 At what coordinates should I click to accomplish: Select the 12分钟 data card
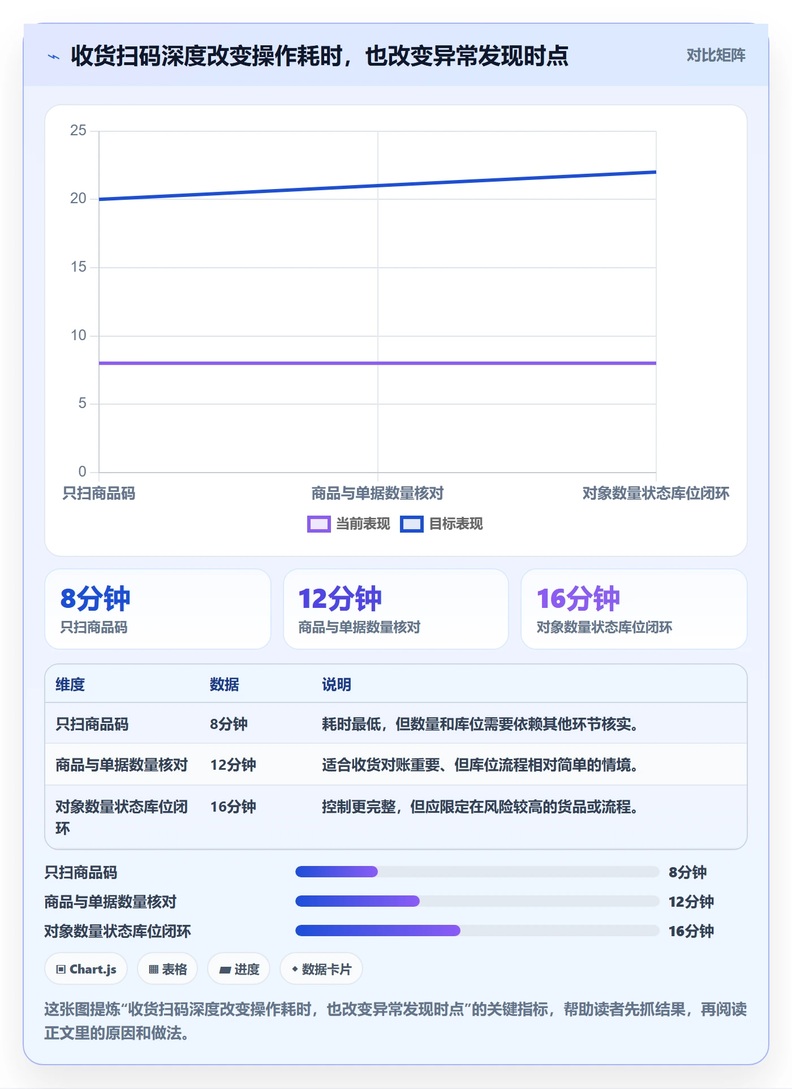click(396, 609)
